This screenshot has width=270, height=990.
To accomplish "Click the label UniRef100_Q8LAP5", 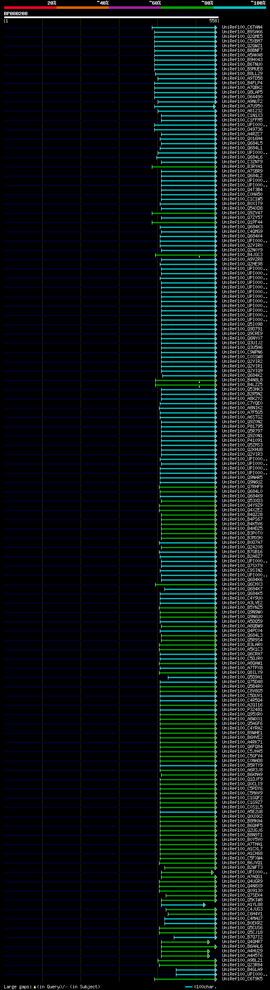I will pyautogui.click(x=242, y=92).
